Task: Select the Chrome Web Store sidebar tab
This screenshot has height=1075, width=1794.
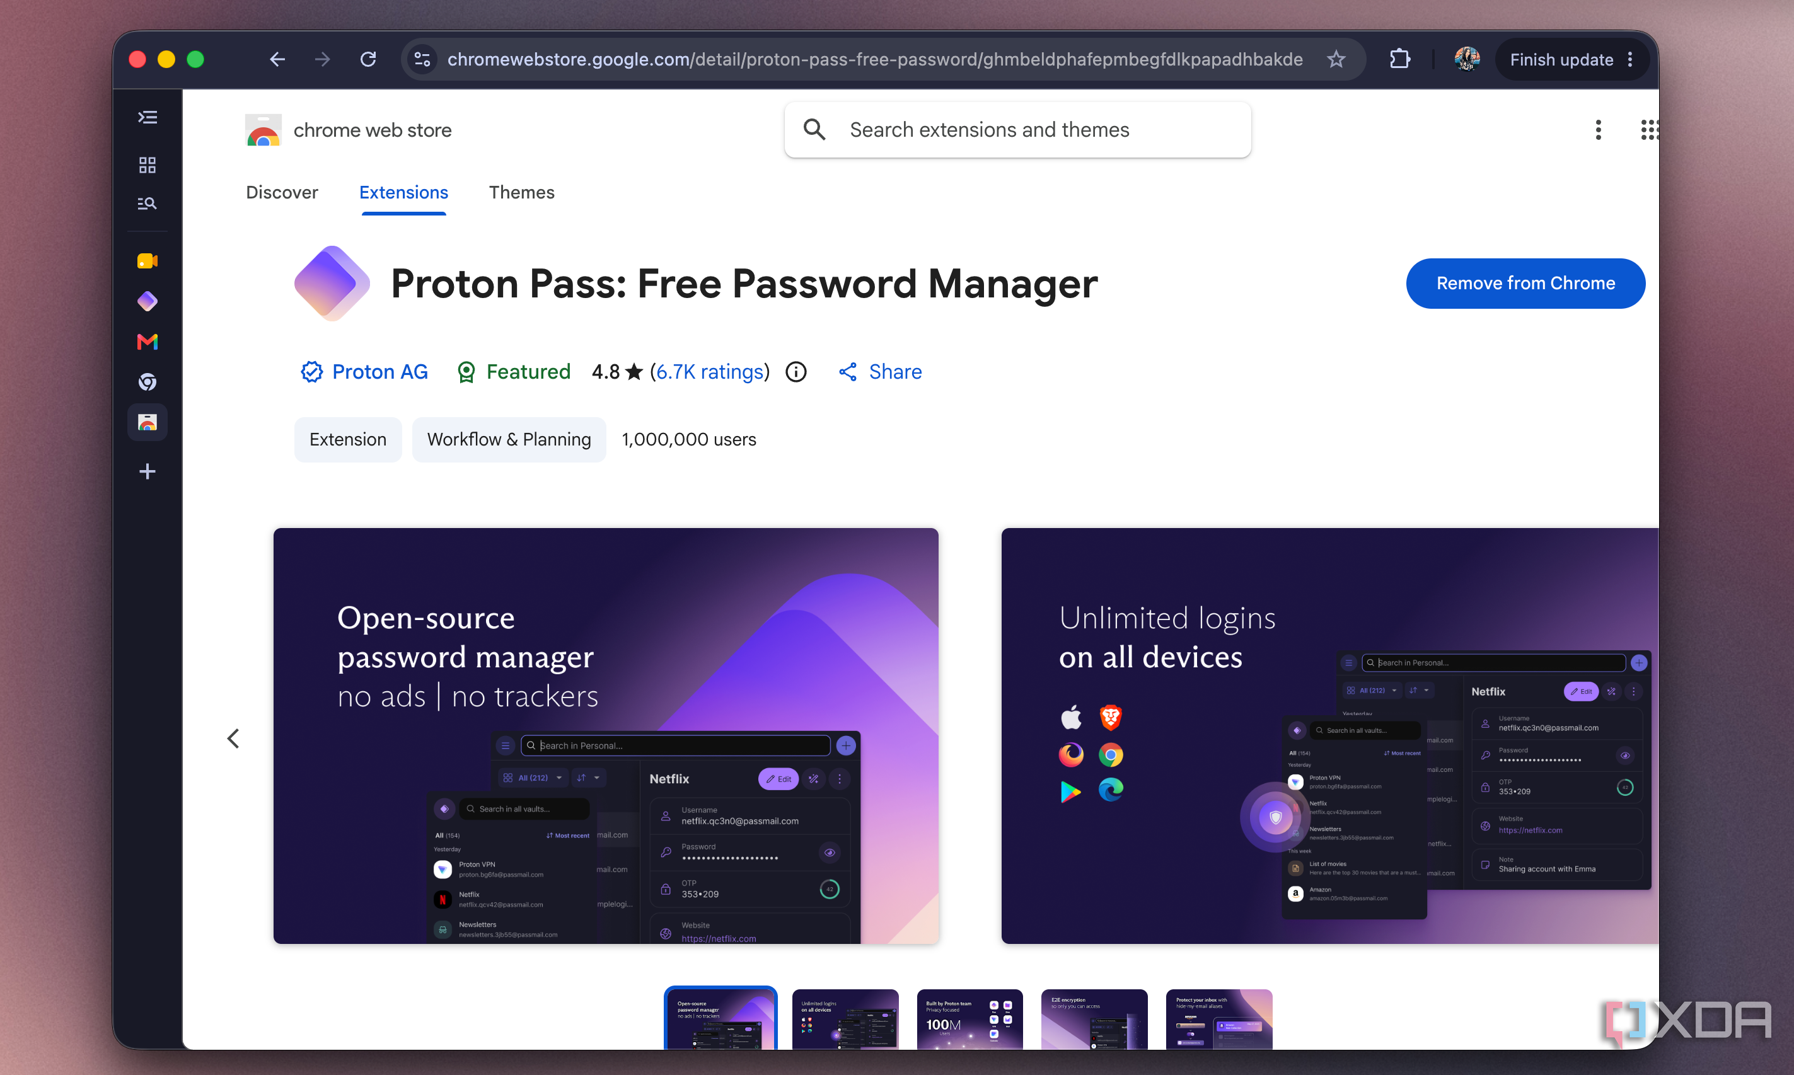Action: (x=147, y=422)
